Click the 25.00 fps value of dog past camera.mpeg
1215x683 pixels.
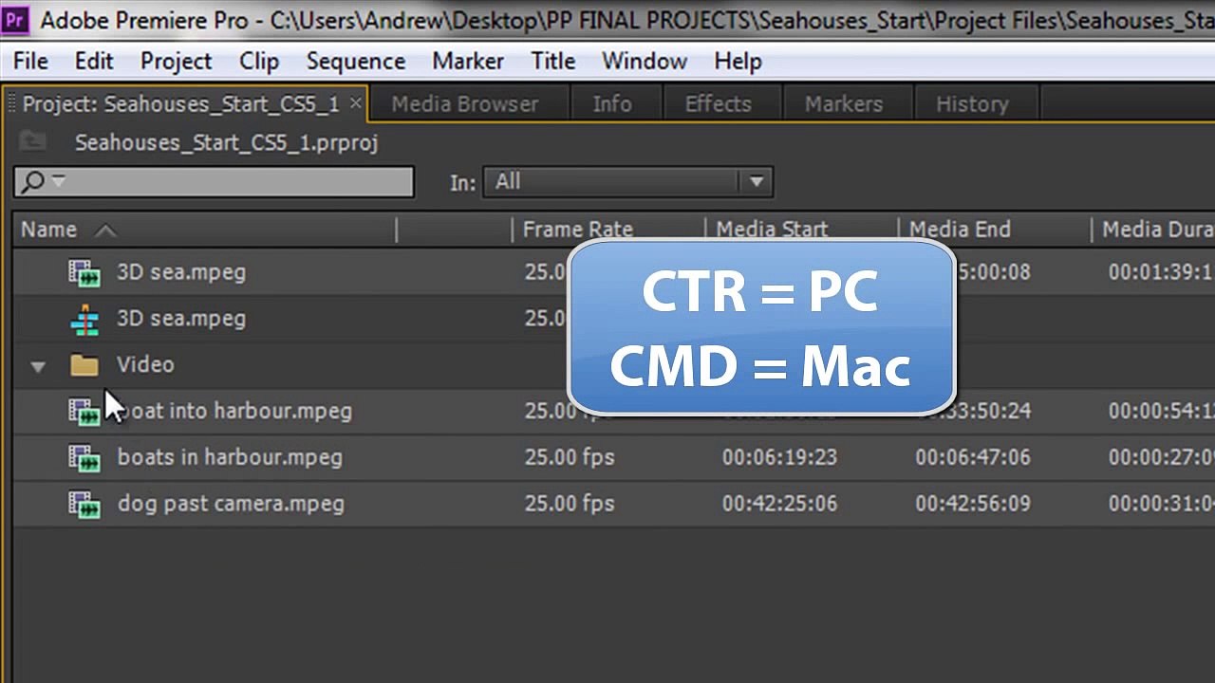point(570,504)
